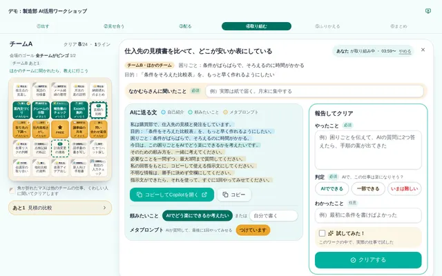The image size is (442, 276).
Task: Select the 一部できる judgment option
Action: 368,188
